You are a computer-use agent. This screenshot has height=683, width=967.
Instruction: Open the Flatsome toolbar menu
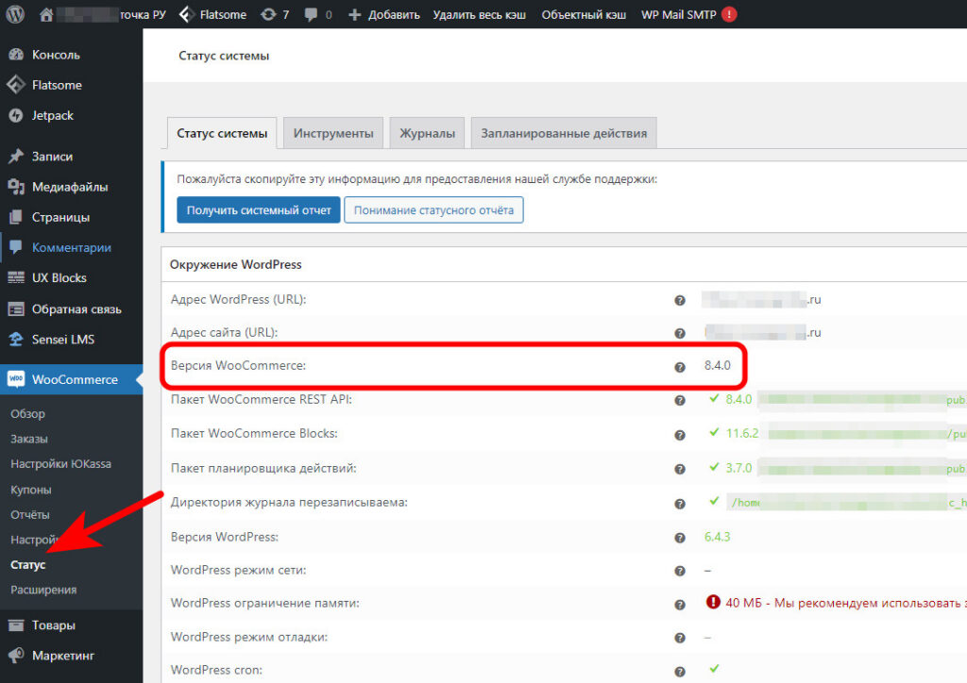[x=212, y=14]
